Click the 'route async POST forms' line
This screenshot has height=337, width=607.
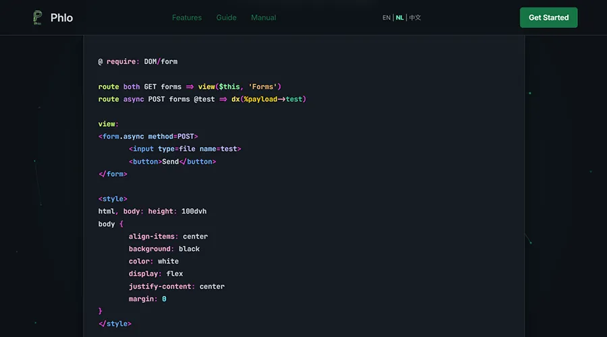[202, 99]
